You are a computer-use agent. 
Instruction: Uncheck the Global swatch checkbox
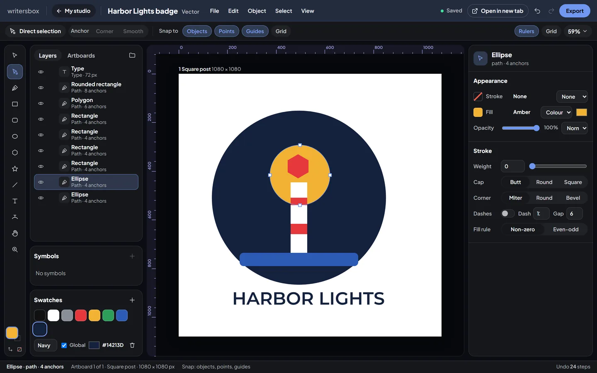coord(64,345)
